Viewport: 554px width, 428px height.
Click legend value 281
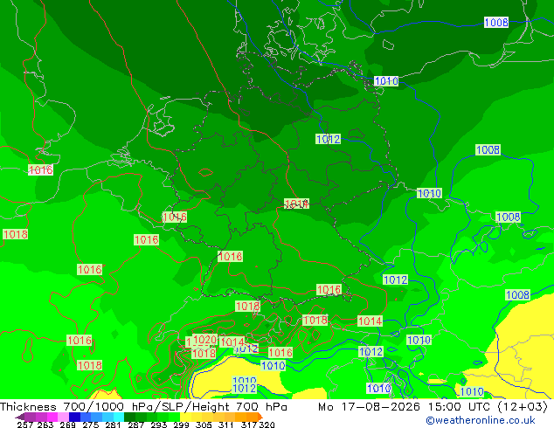113,425
